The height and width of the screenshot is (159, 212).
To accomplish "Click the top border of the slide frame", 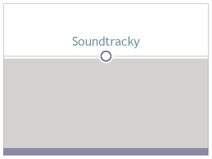I will [x=106, y=4].
